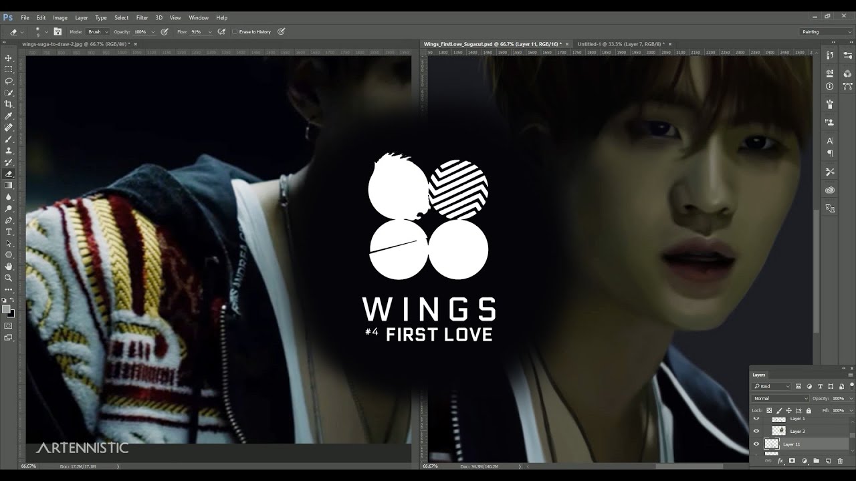Open layer Kind filter dropdown
Image resolution: width=856 pixels, height=481 pixels.
[772, 386]
